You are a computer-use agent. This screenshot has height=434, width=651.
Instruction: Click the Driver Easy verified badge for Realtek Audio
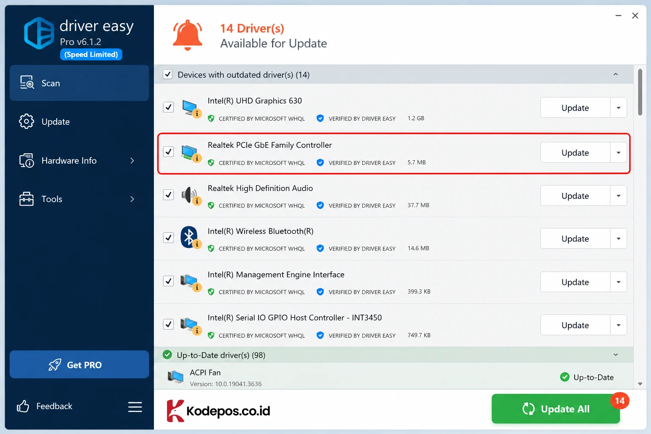(x=320, y=205)
